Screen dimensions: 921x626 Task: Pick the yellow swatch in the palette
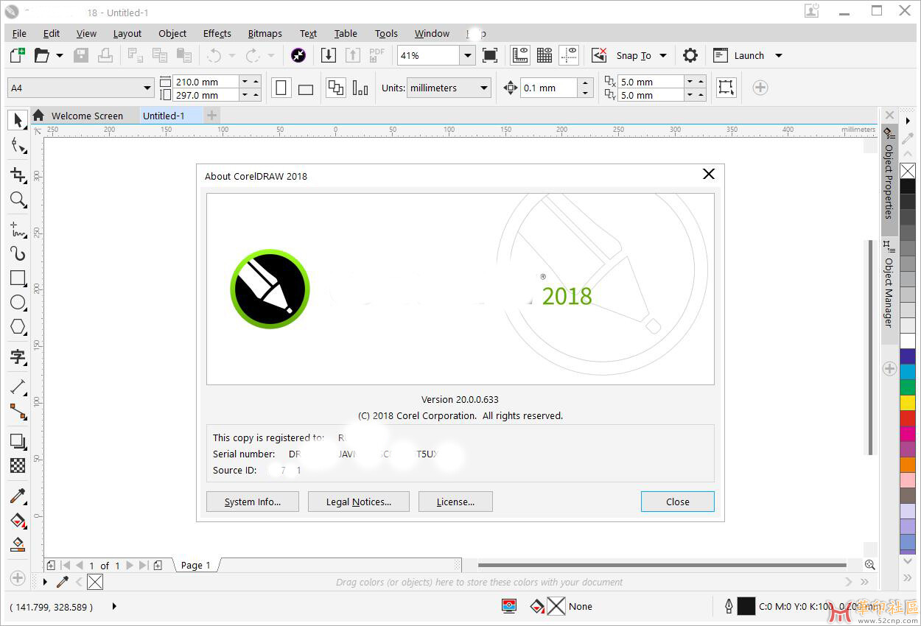tap(908, 402)
